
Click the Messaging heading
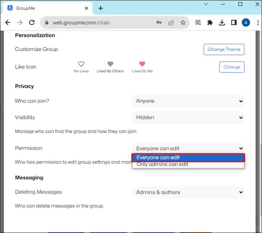coord(29,178)
